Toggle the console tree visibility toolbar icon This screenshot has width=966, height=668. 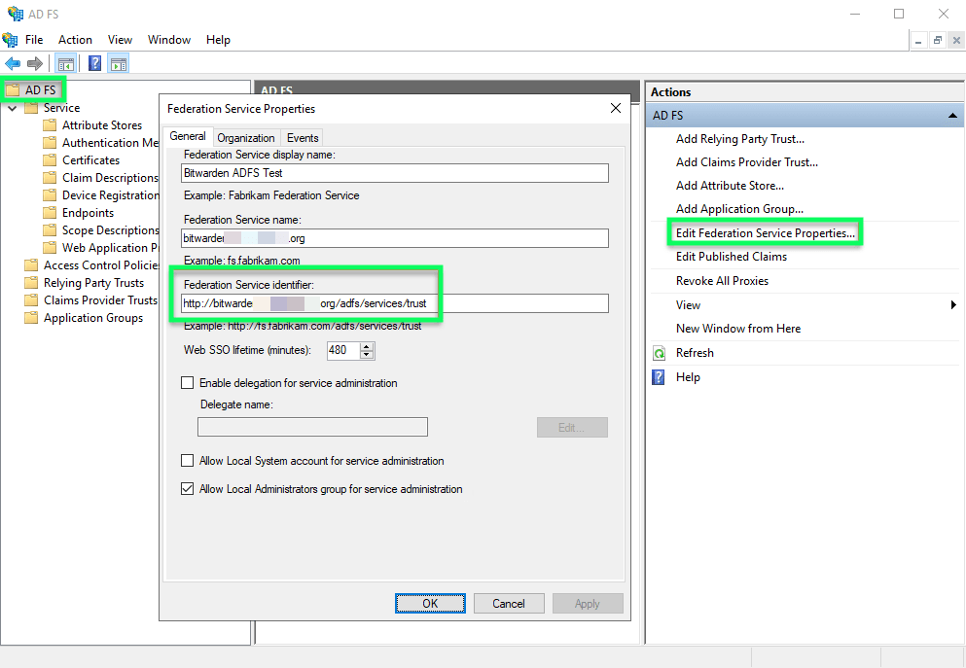tap(65, 62)
